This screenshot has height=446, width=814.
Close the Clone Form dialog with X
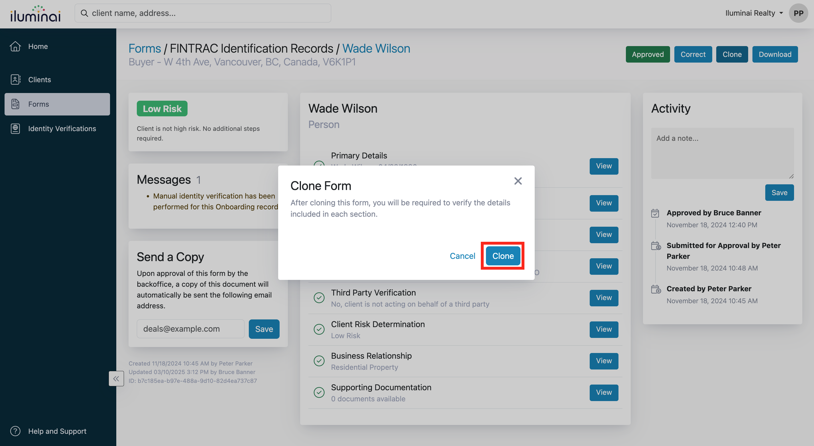518,181
